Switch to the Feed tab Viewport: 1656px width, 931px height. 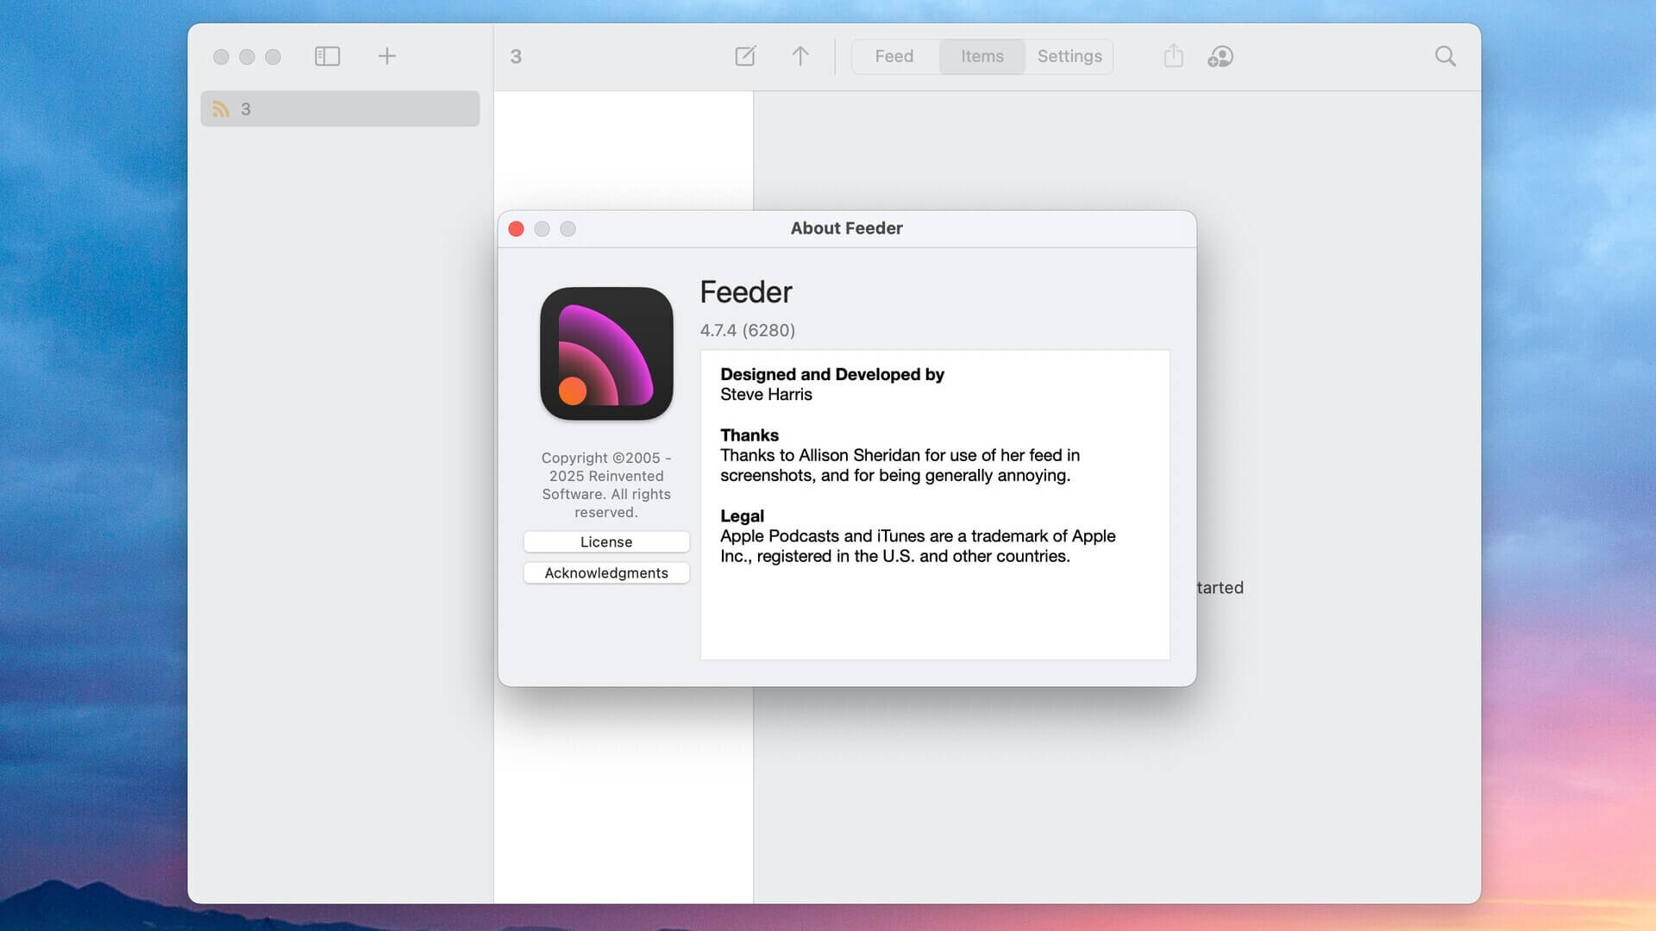point(894,57)
